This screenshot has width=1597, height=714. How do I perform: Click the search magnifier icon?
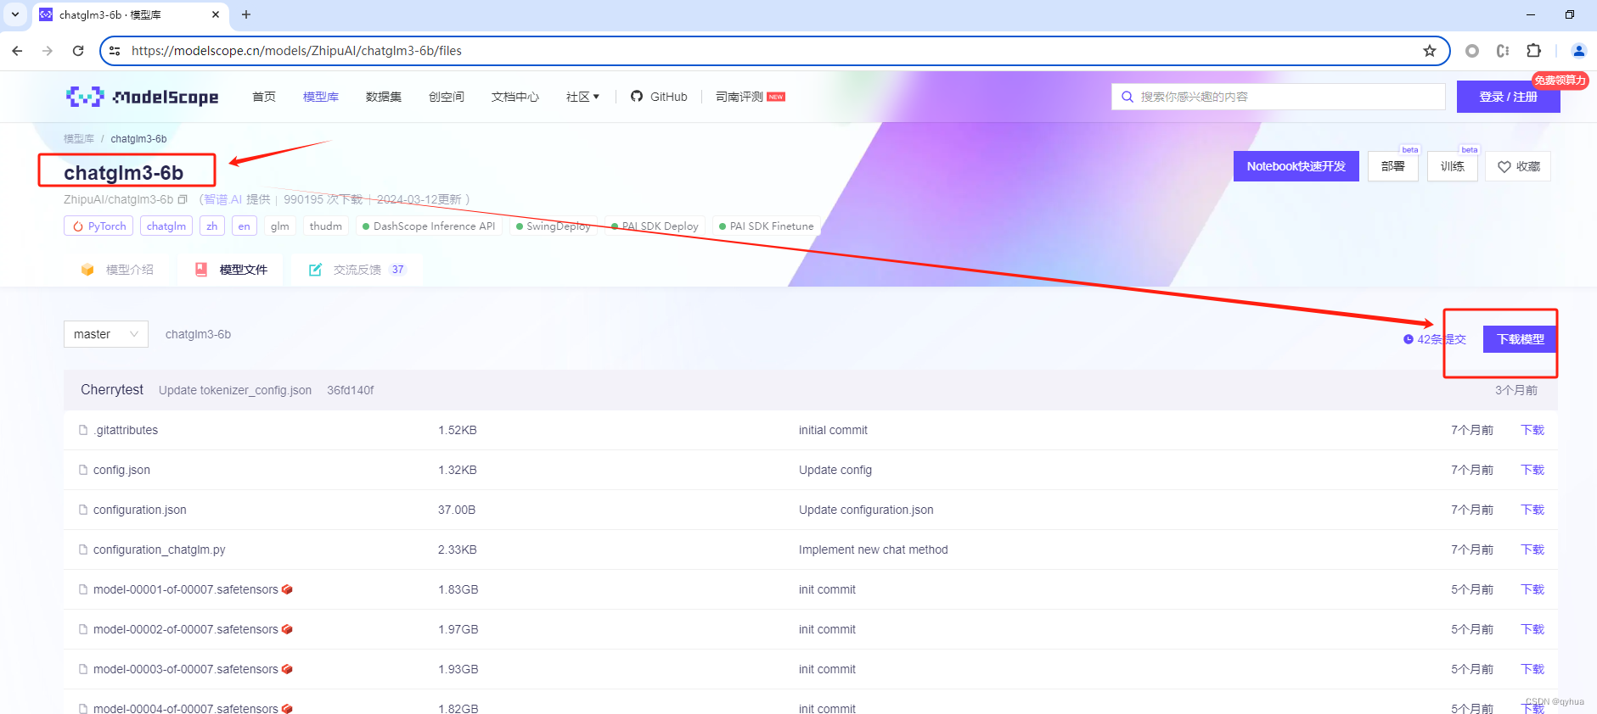click(x=1127, y=97)
